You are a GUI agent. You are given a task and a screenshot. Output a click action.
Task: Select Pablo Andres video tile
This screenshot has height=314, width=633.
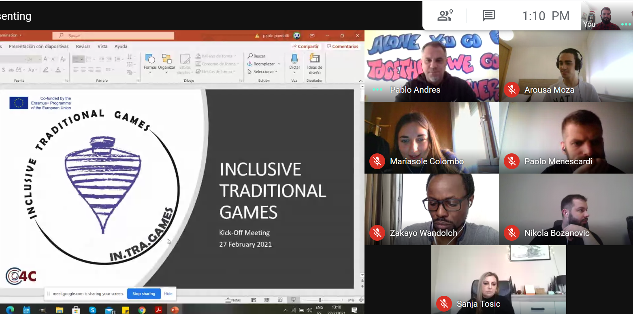pyautogui.click(x=432, y=66)
